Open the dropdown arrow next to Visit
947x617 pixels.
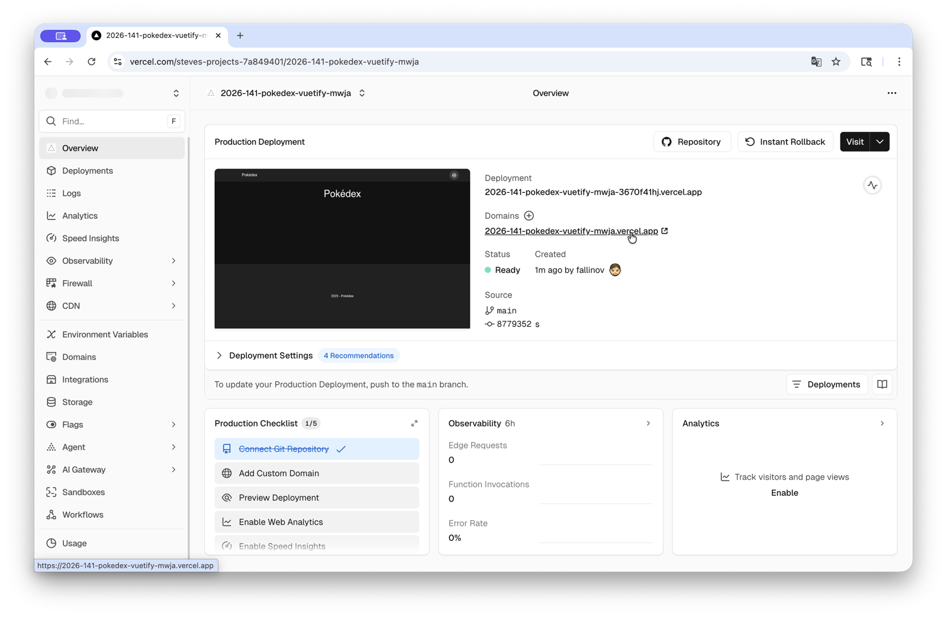(880, 142)
